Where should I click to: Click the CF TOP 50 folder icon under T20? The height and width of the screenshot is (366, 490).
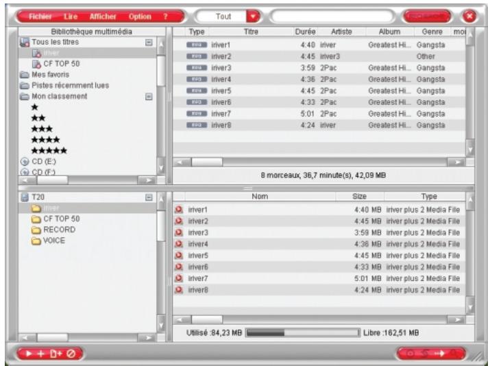36,219
